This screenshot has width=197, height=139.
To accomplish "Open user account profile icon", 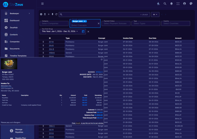I will (x=184, y=4).
